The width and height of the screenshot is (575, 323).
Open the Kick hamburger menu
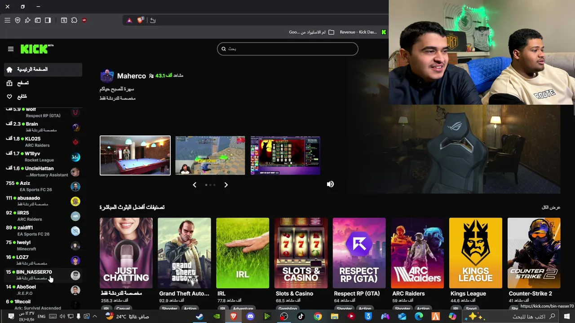pos(11,49)
